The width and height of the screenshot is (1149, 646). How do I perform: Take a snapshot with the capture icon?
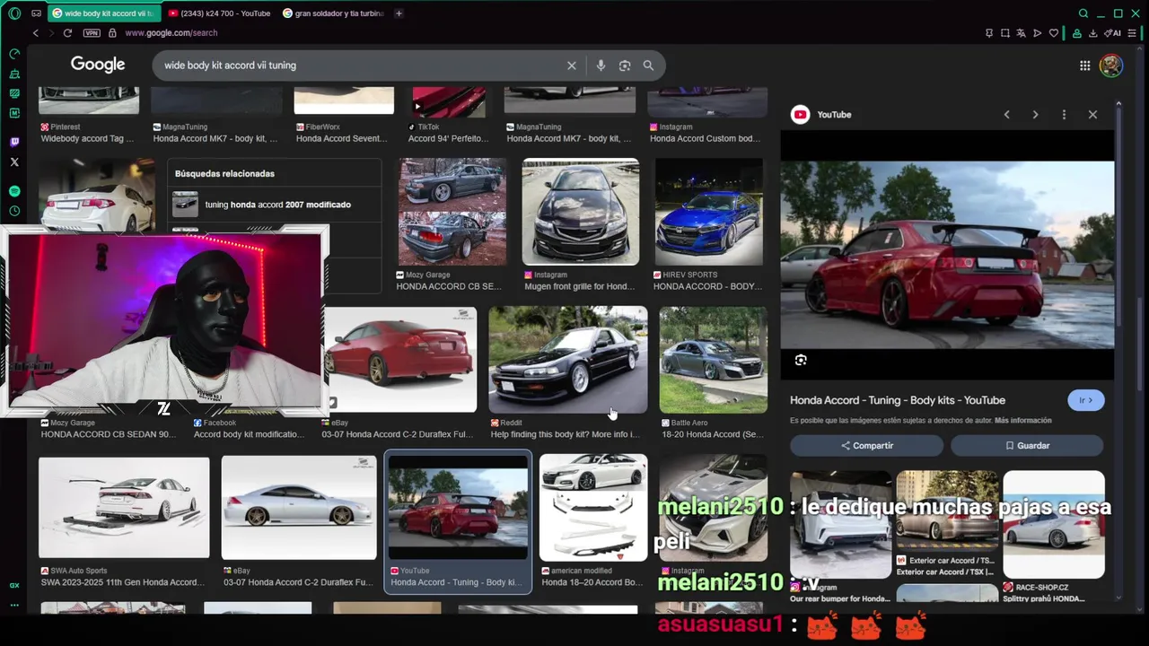[x=1004, y=33]
